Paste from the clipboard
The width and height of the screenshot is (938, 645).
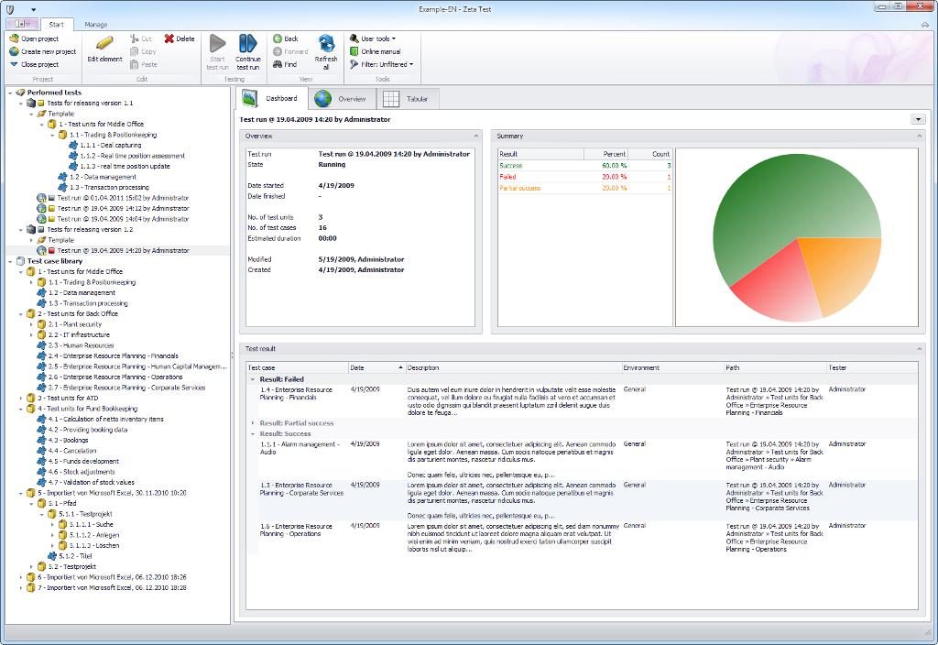tap(144, 65)
